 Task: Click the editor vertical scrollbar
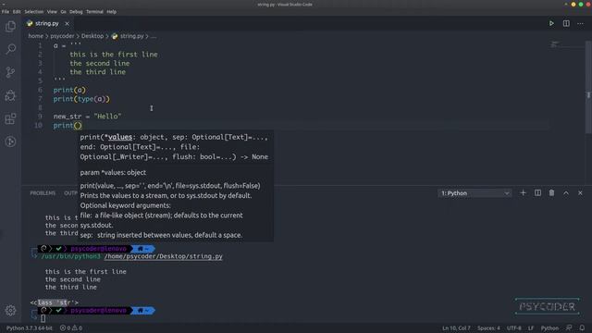pyautogui.click(x=588, y=87)
